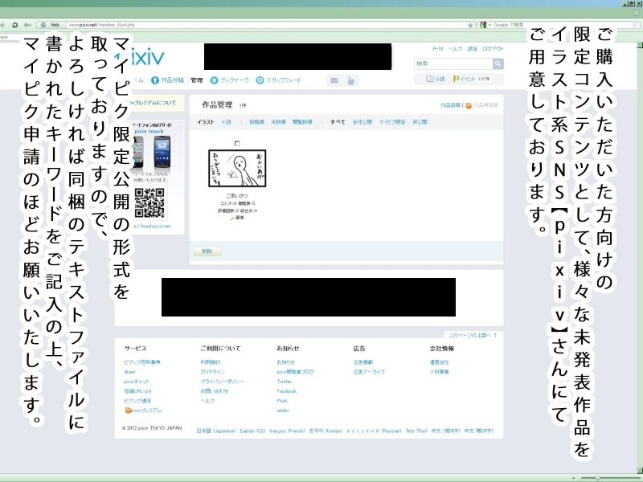Switch language to English (US)
The height and width of the screenshot is (482, 643).
coord(252,431)
